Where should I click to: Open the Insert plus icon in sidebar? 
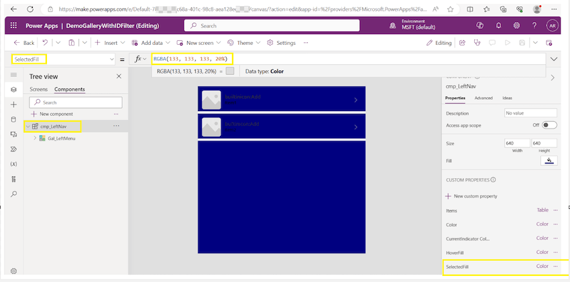14,104
